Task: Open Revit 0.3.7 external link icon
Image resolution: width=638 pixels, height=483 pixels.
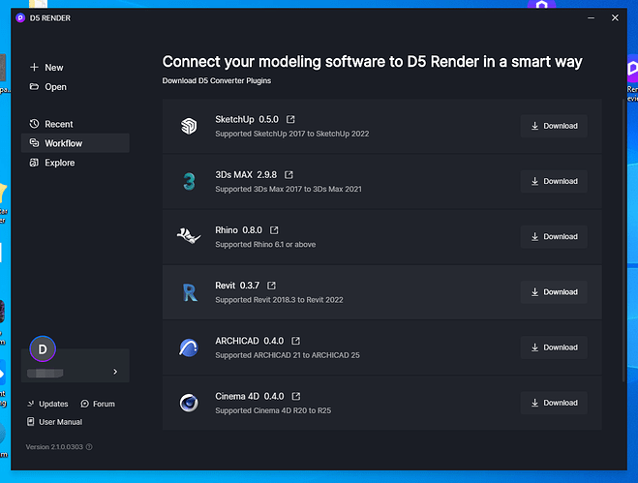Action: coord(271,286)
